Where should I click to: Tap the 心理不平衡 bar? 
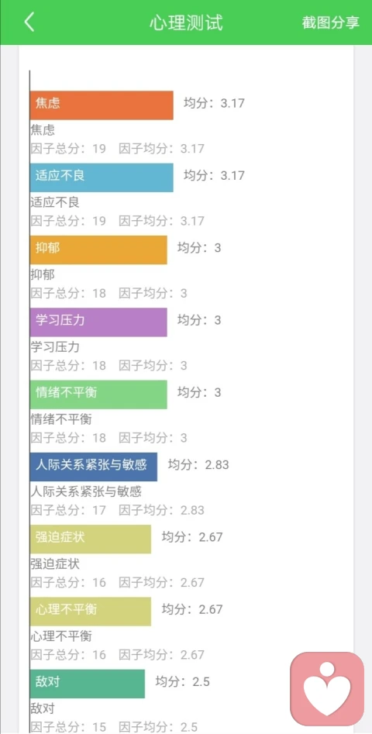91,612
